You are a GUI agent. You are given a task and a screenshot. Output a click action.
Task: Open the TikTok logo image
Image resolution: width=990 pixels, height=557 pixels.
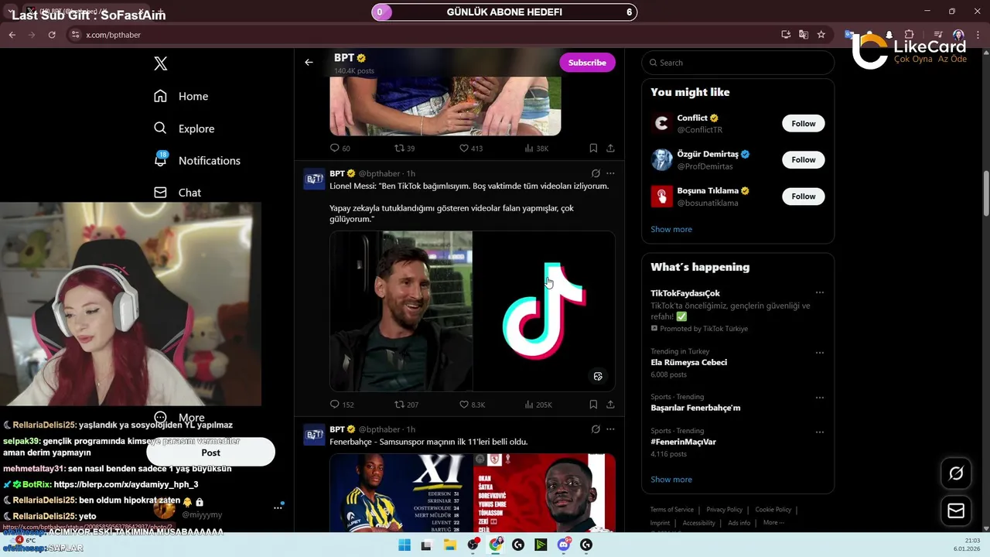pyautogui.click(x=544, y=311)
